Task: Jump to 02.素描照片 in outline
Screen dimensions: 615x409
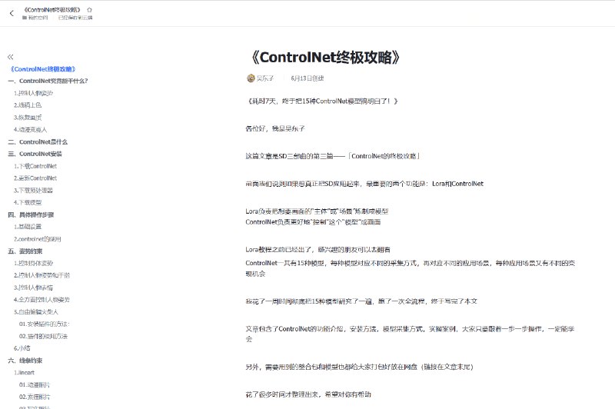Action: (35, 397)
